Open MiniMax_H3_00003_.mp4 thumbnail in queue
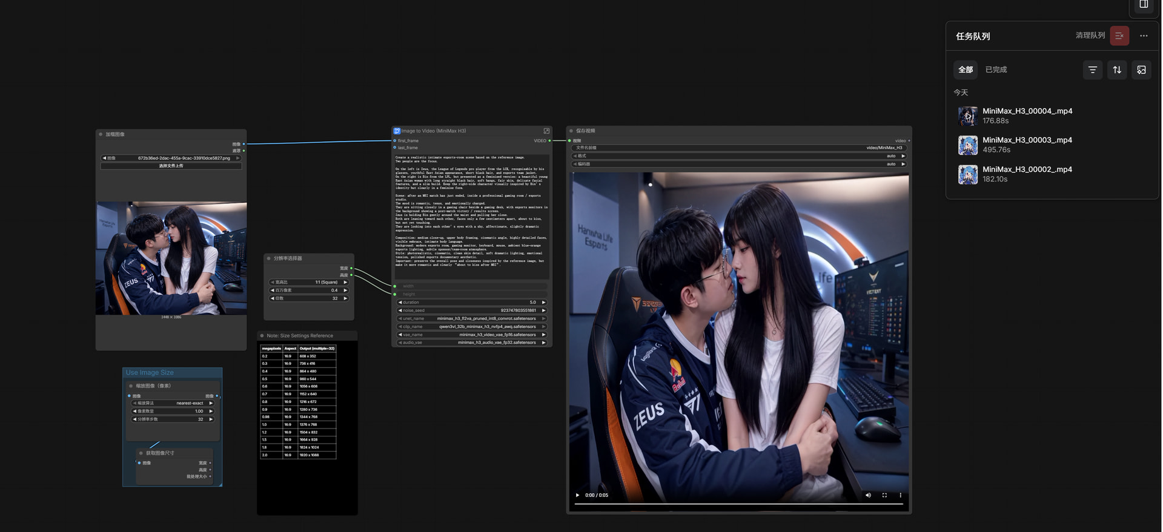 click(x=967, y=145)
